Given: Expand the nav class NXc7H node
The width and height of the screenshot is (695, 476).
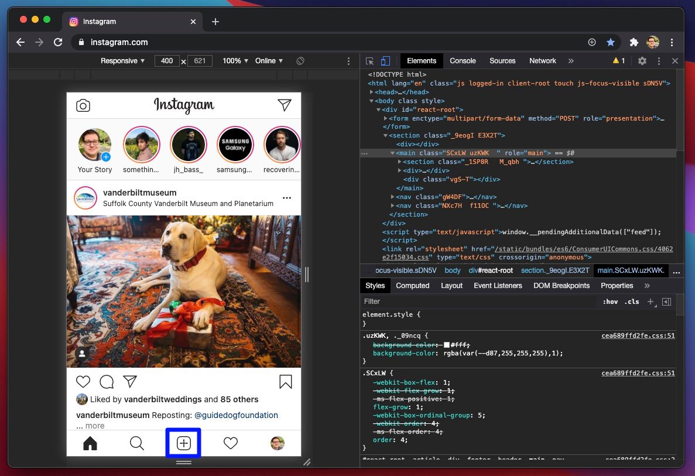Looking at the screenshot, I should (x=393, y=206).
